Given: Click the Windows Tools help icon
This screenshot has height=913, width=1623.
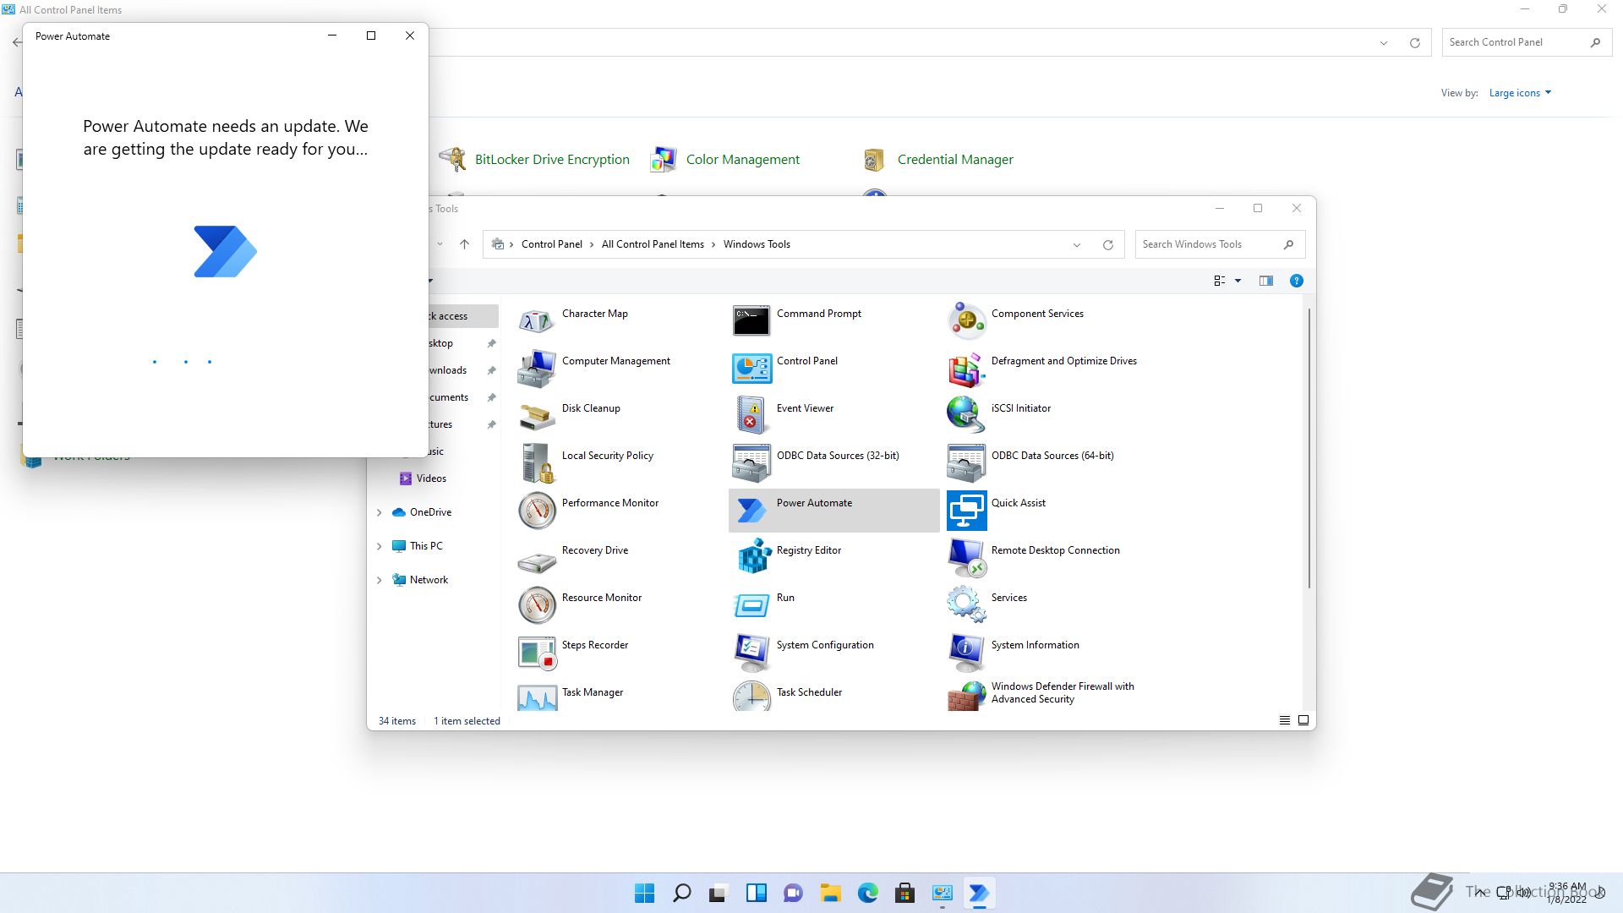Looking at the screenshot, I should coord(1296,281).
